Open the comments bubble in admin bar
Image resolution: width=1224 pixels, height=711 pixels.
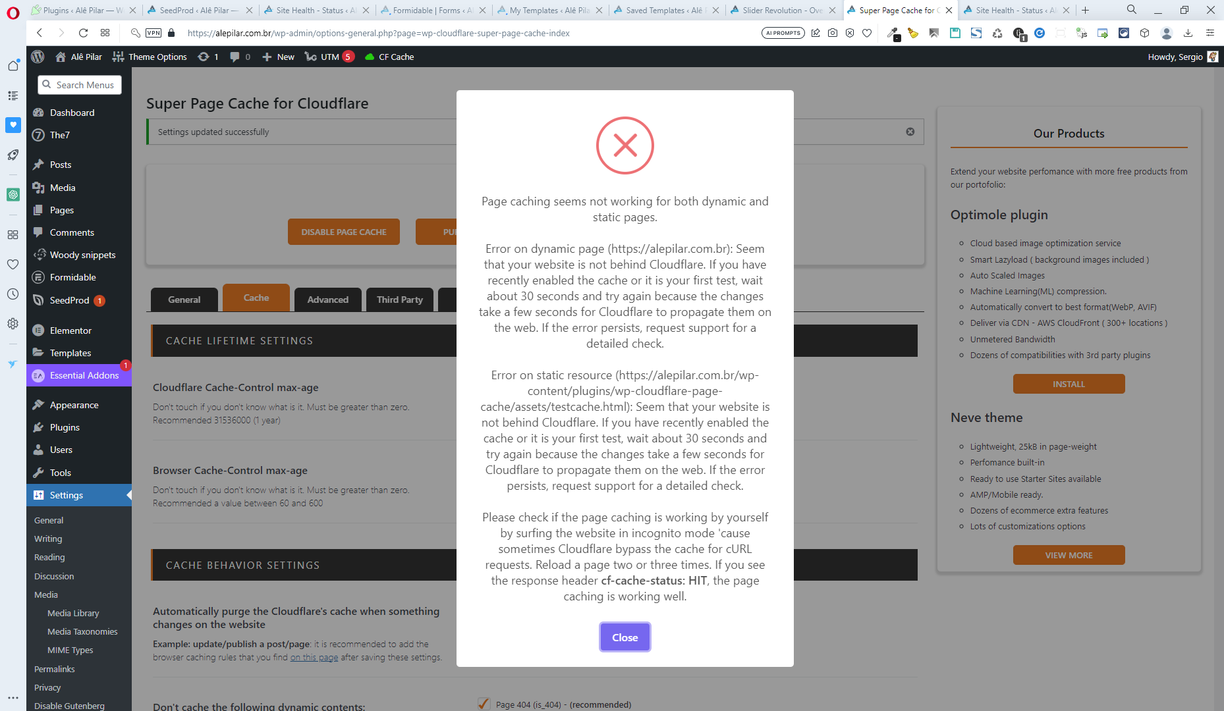pos(240,57)
